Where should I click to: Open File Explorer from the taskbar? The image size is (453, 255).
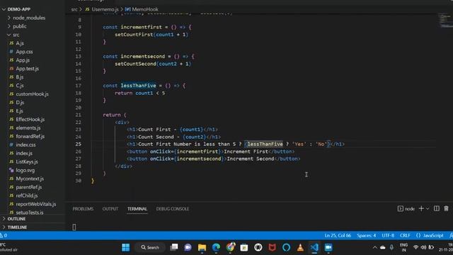point(202,247)
